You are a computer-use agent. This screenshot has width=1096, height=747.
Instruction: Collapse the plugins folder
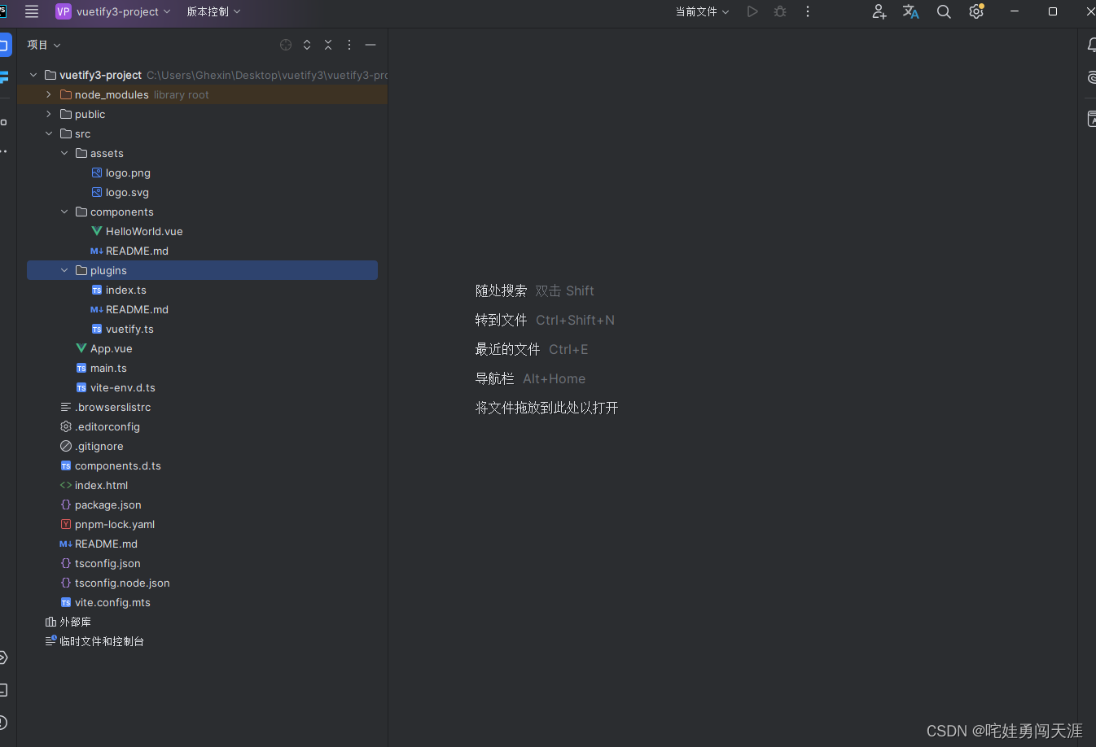point(64,270)
